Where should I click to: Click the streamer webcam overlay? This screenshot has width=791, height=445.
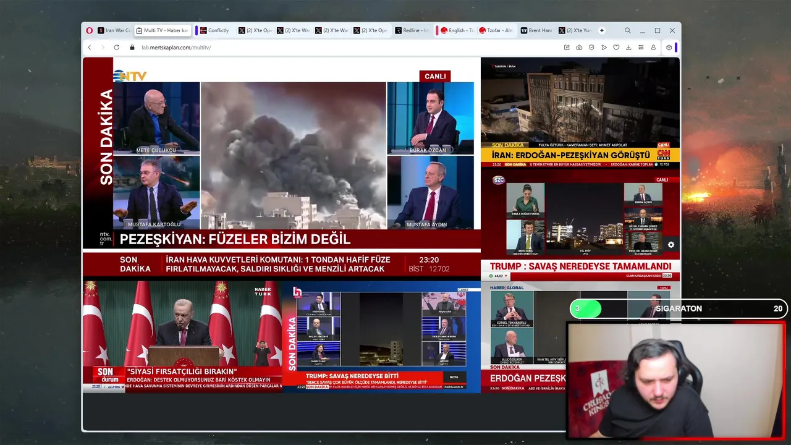point(676,381)
